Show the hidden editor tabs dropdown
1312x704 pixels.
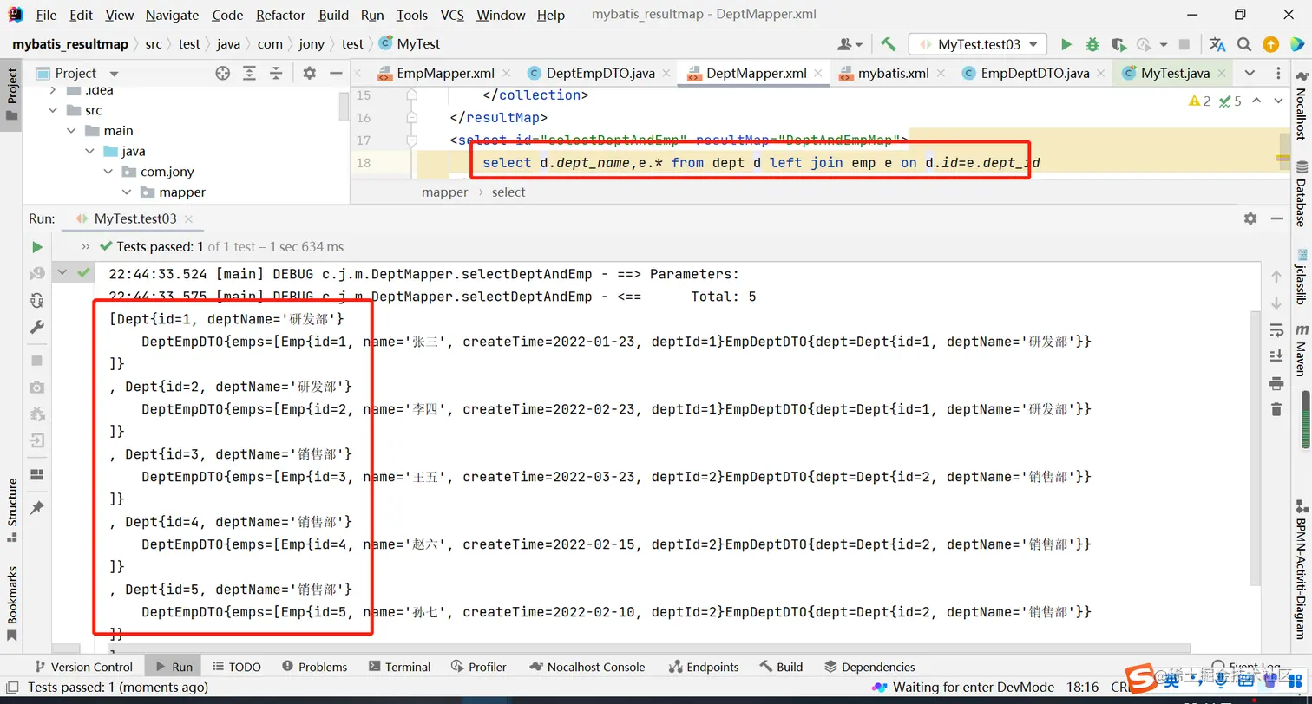coord(1250,74)
